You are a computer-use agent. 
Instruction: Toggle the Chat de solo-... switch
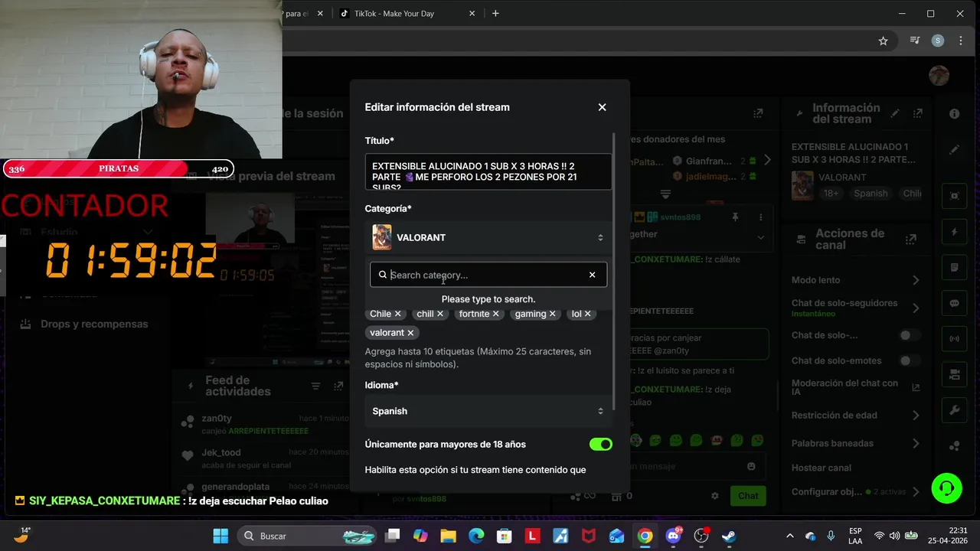pos(909,335)
